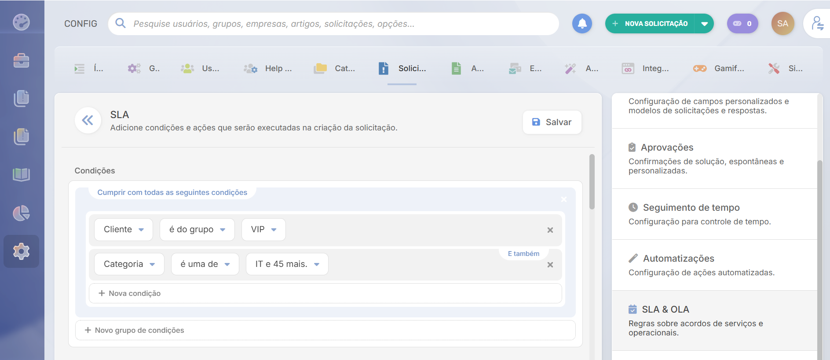Screen dimensions: 830x360
Task: Click the Salvar button
Action: click(x=552, y=122)
